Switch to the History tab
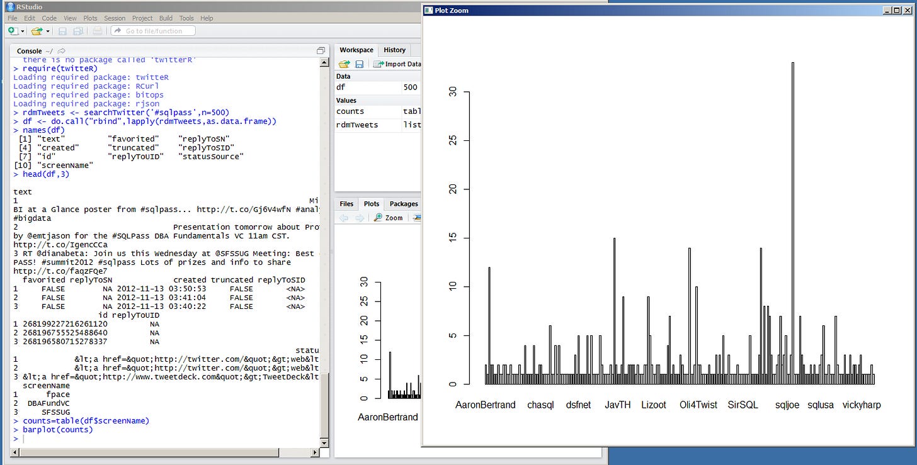The width and height of the screenshot is (917, 465). [x=395, y=50]
